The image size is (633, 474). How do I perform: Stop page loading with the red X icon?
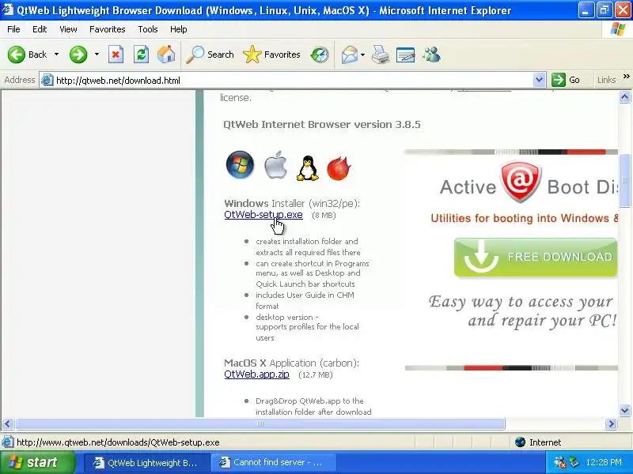(x=116, y=55)
